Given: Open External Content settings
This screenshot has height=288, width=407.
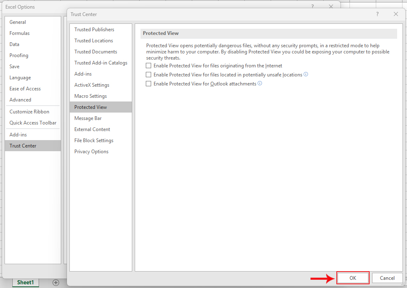Looking at the screenshot, I should pos(92,129).
